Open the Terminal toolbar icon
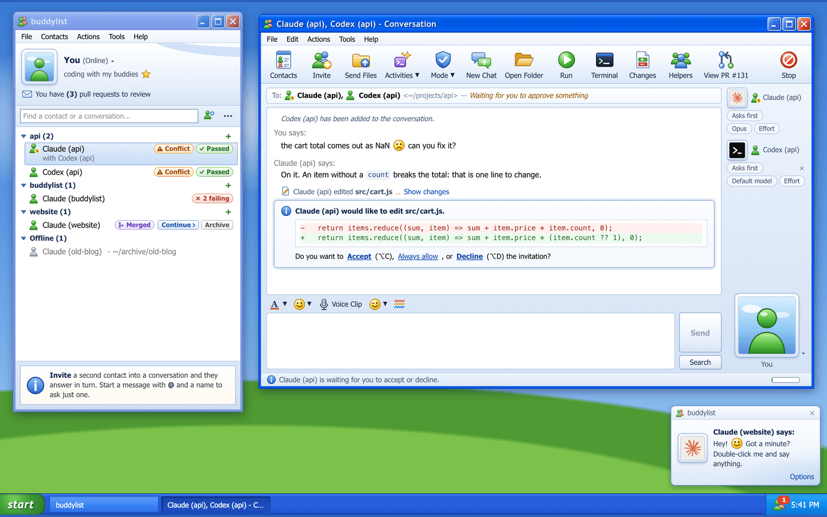The height and width of the screenshot is (517, 827). point(604,60)
